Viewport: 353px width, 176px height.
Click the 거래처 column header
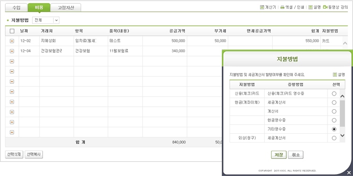(x=47, y=31)
